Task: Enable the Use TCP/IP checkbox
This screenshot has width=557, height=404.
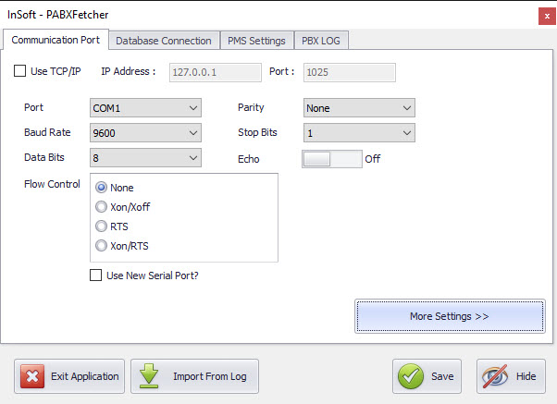Action: point(21,71)
